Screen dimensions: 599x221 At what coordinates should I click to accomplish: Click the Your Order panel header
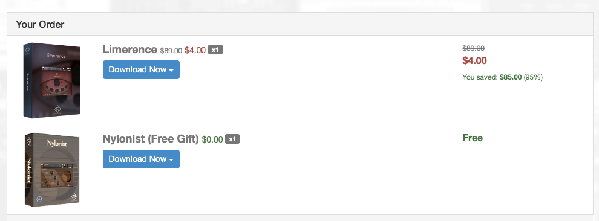point(300,24)
